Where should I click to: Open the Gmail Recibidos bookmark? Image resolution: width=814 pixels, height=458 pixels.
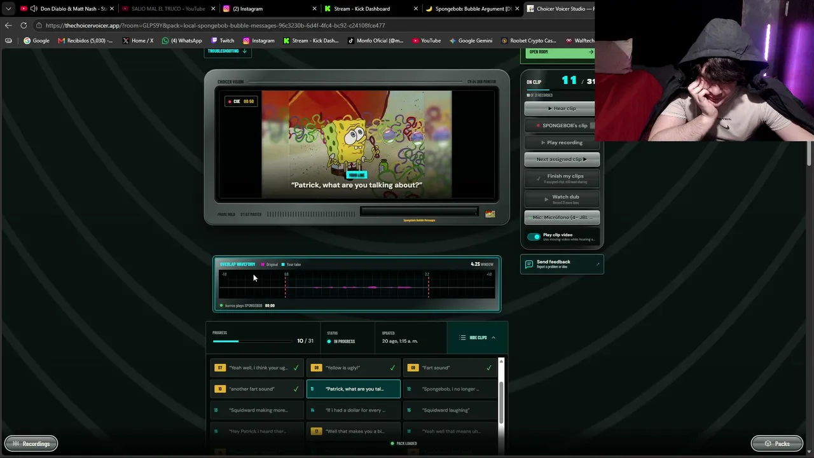85,41
